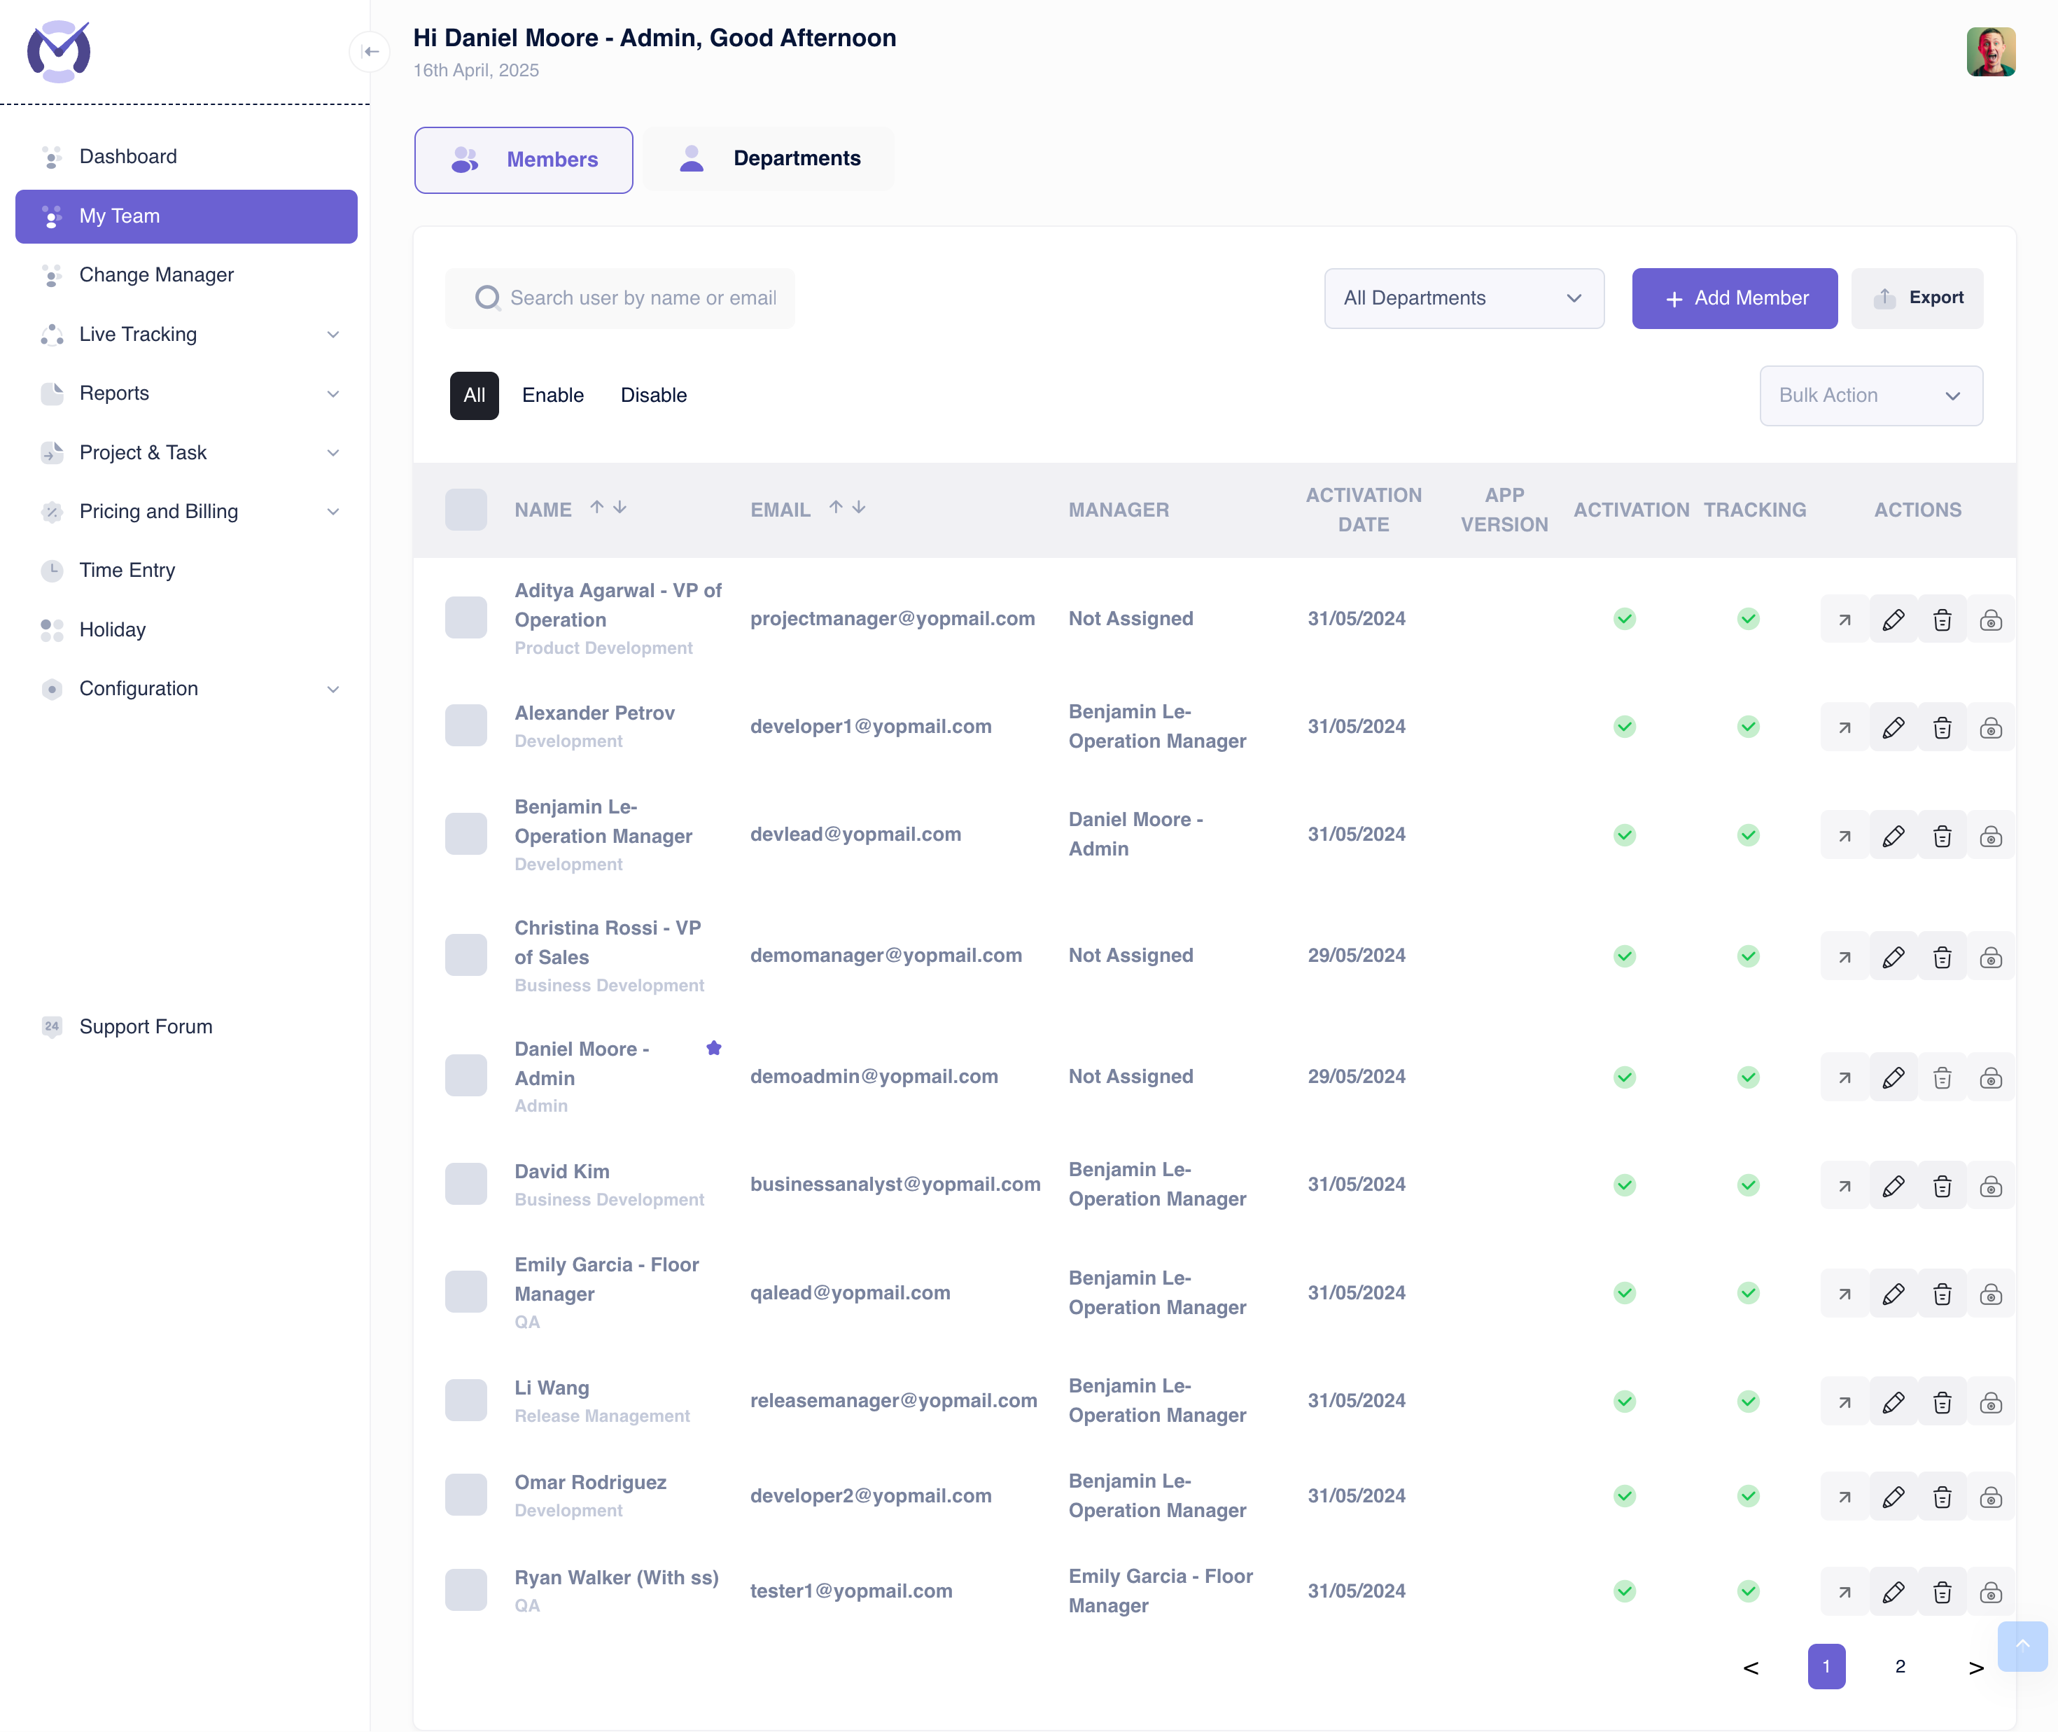Delete Emily Garcia using the trash icon

[1941, 1294]
